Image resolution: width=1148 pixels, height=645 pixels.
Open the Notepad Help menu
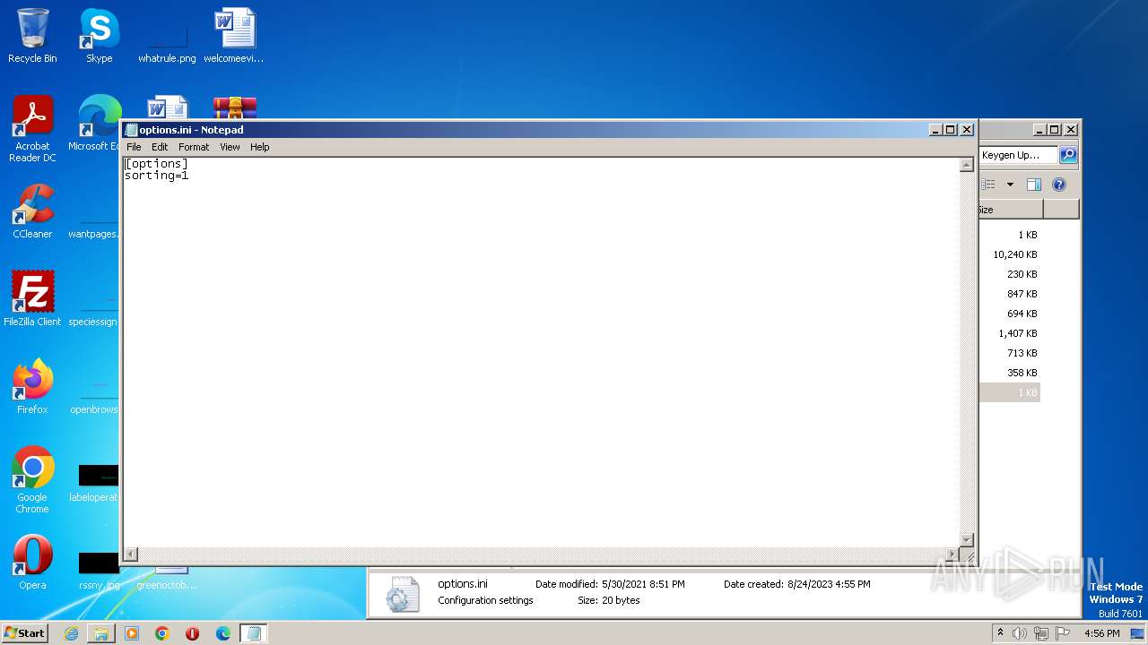tap(259, 147)
